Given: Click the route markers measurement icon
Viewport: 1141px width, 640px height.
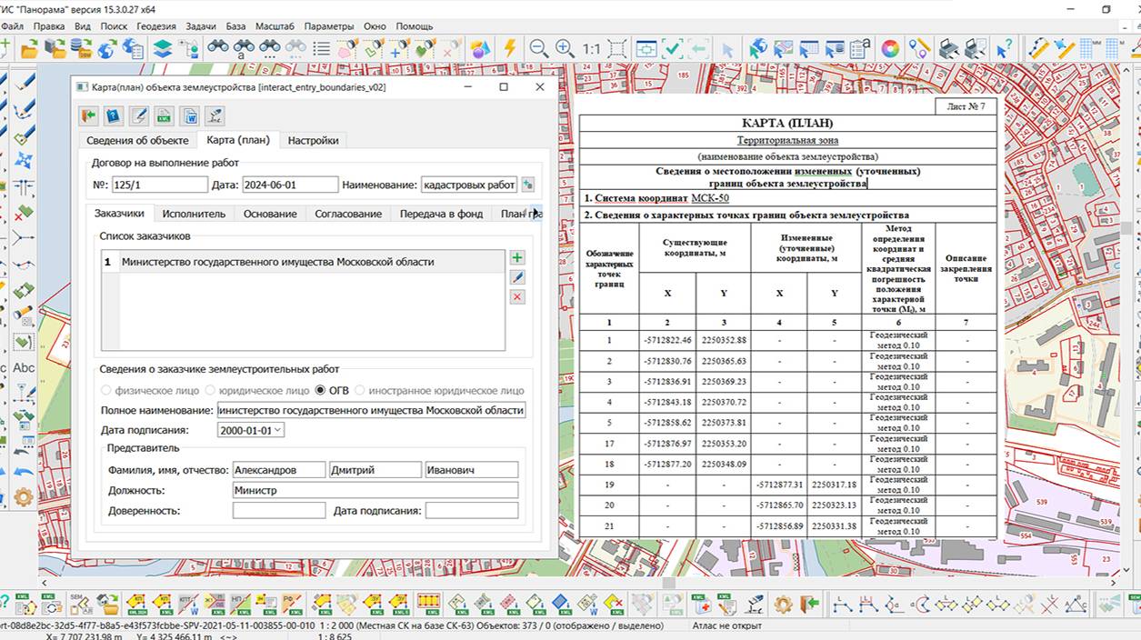Looking at the screenshot, I should pos(919,48).
